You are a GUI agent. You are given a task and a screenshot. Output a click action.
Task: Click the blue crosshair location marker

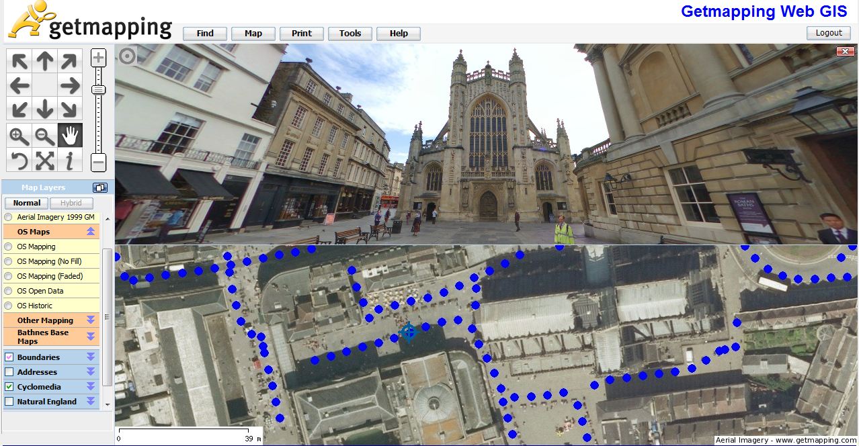pos(408,332)
